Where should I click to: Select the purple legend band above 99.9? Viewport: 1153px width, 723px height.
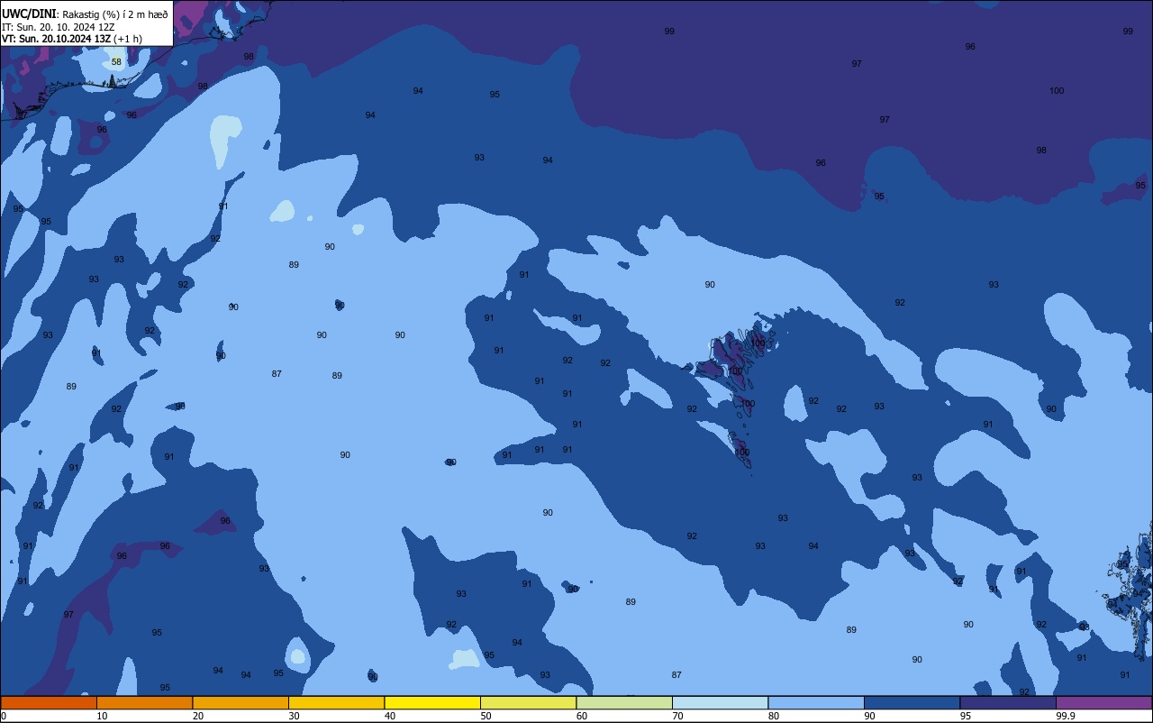[1103, 702]
